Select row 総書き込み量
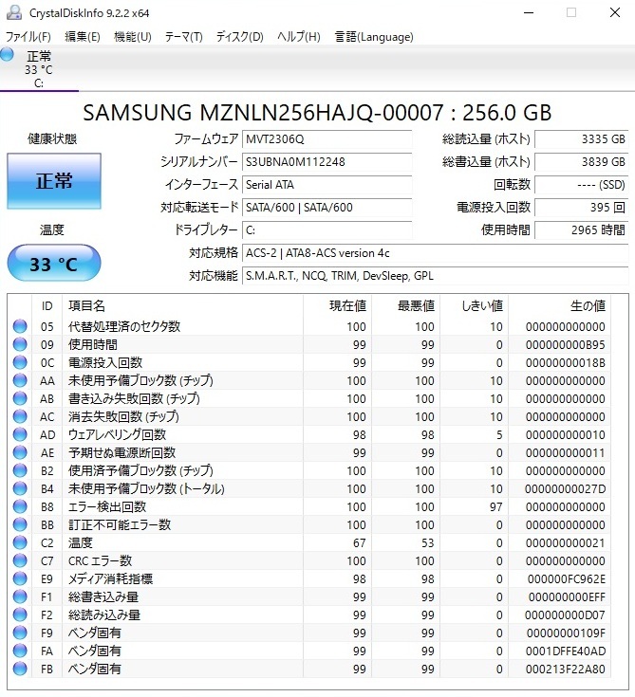This screenshot has height=697, width=635. [x=309, y=596]
